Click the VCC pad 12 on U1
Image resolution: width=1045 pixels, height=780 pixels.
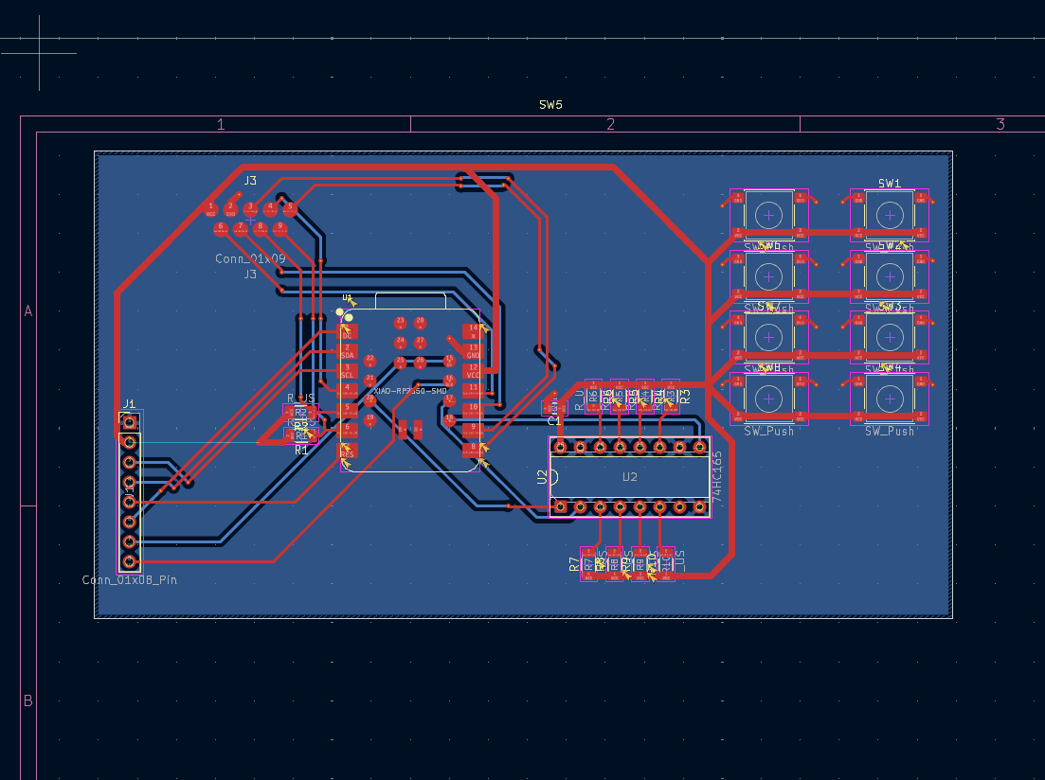tap(472, 372)
